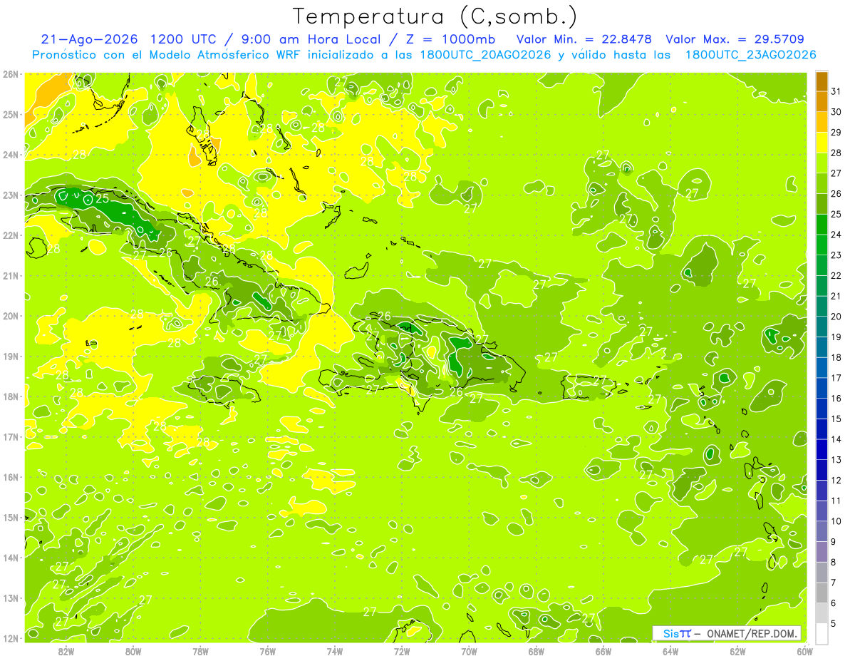Click the Valor Max. = 29.5709 readout
Viewport: 855px width, 661px height.
pos(735,39)
